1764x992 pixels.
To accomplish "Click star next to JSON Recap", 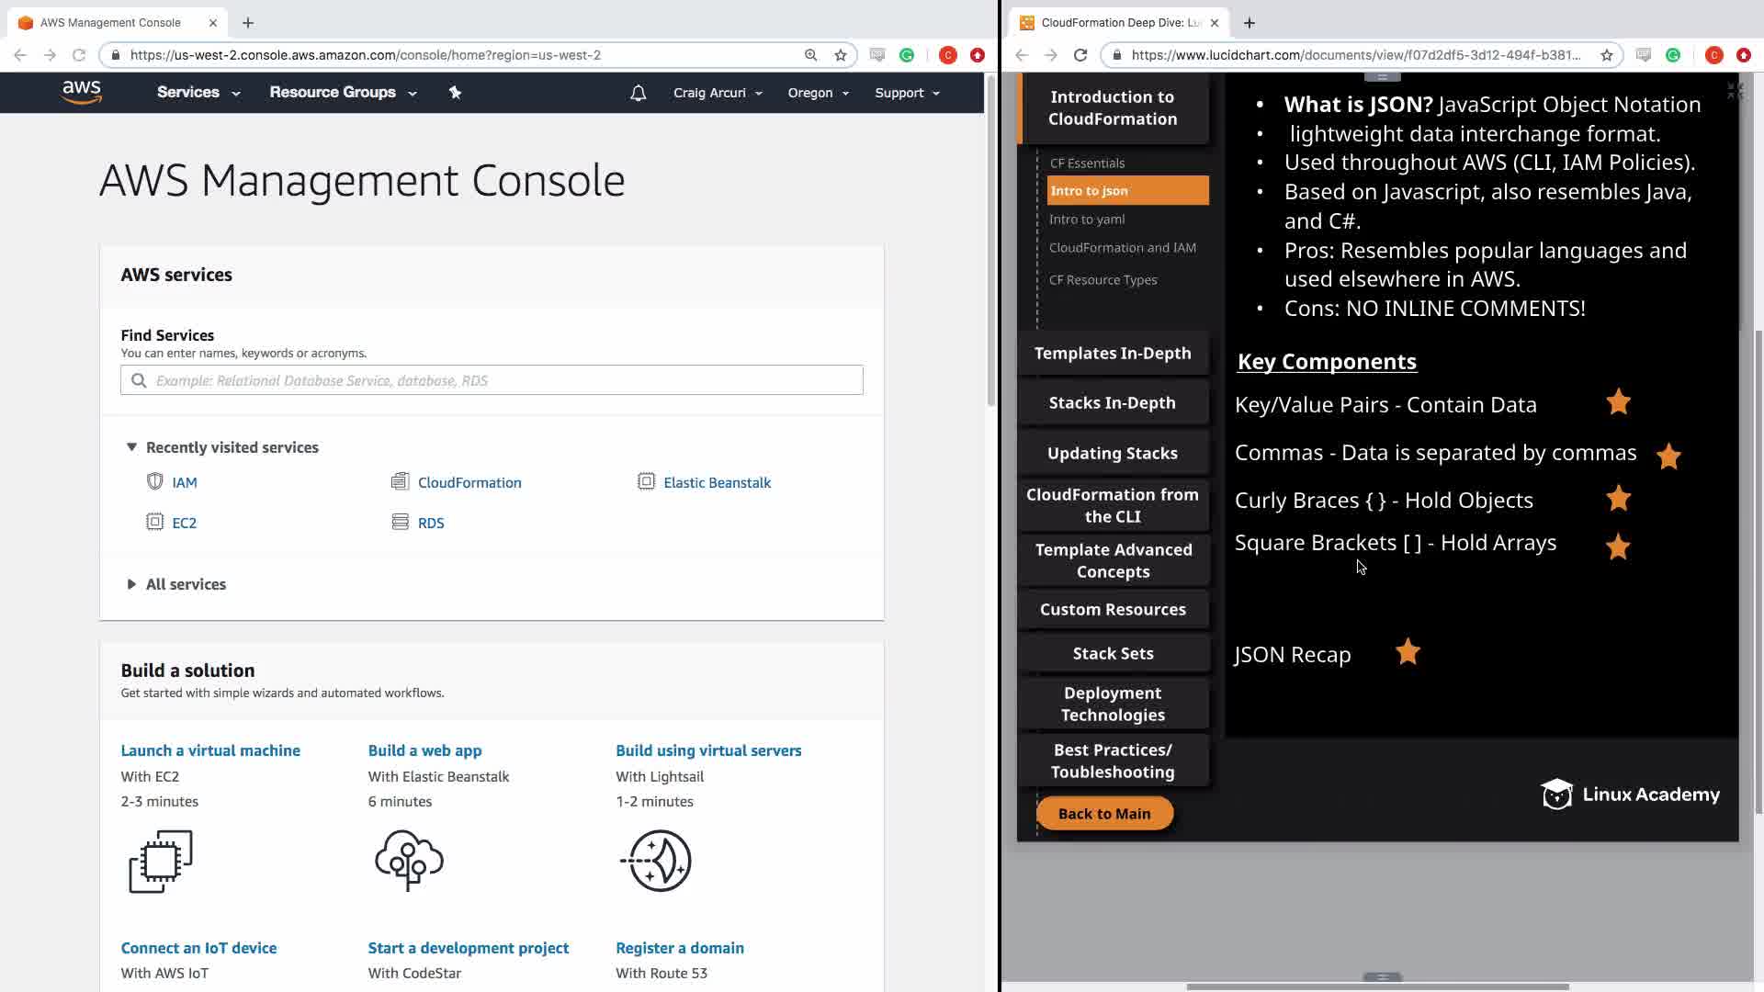I will point(1408,652).
